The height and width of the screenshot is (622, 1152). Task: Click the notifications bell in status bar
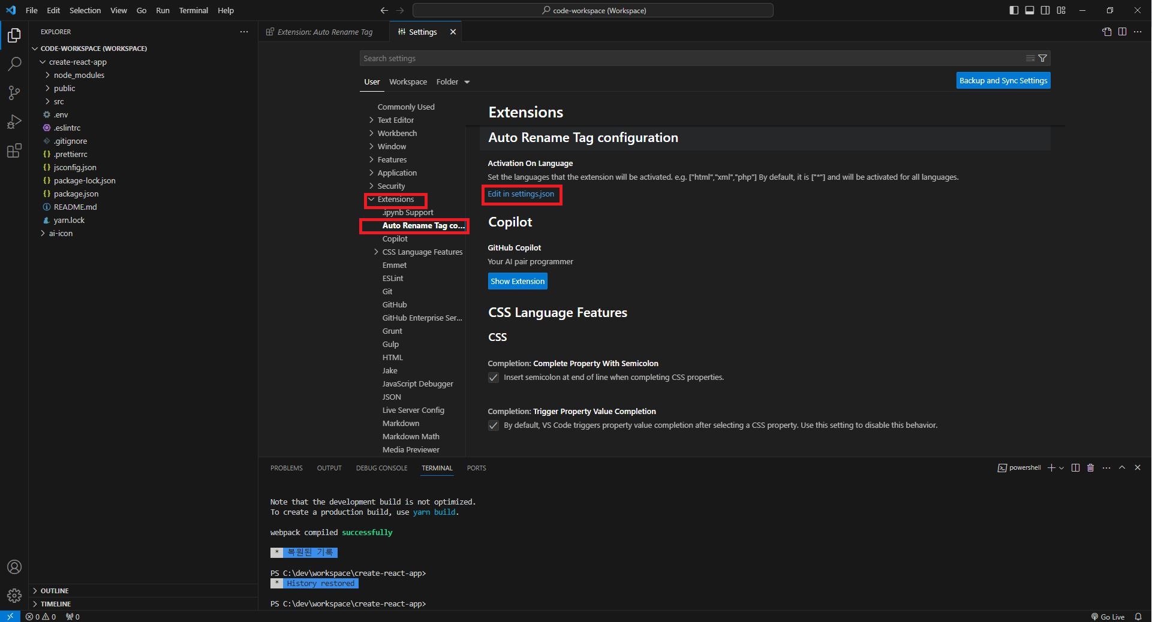coord(1138,617)
